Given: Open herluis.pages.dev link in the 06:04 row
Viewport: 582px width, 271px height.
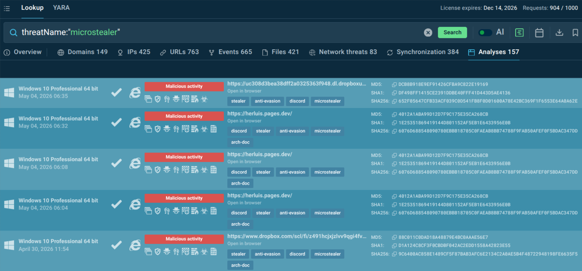Looking at the screenshot, I should pyautogui.click(x=260, y=195).
